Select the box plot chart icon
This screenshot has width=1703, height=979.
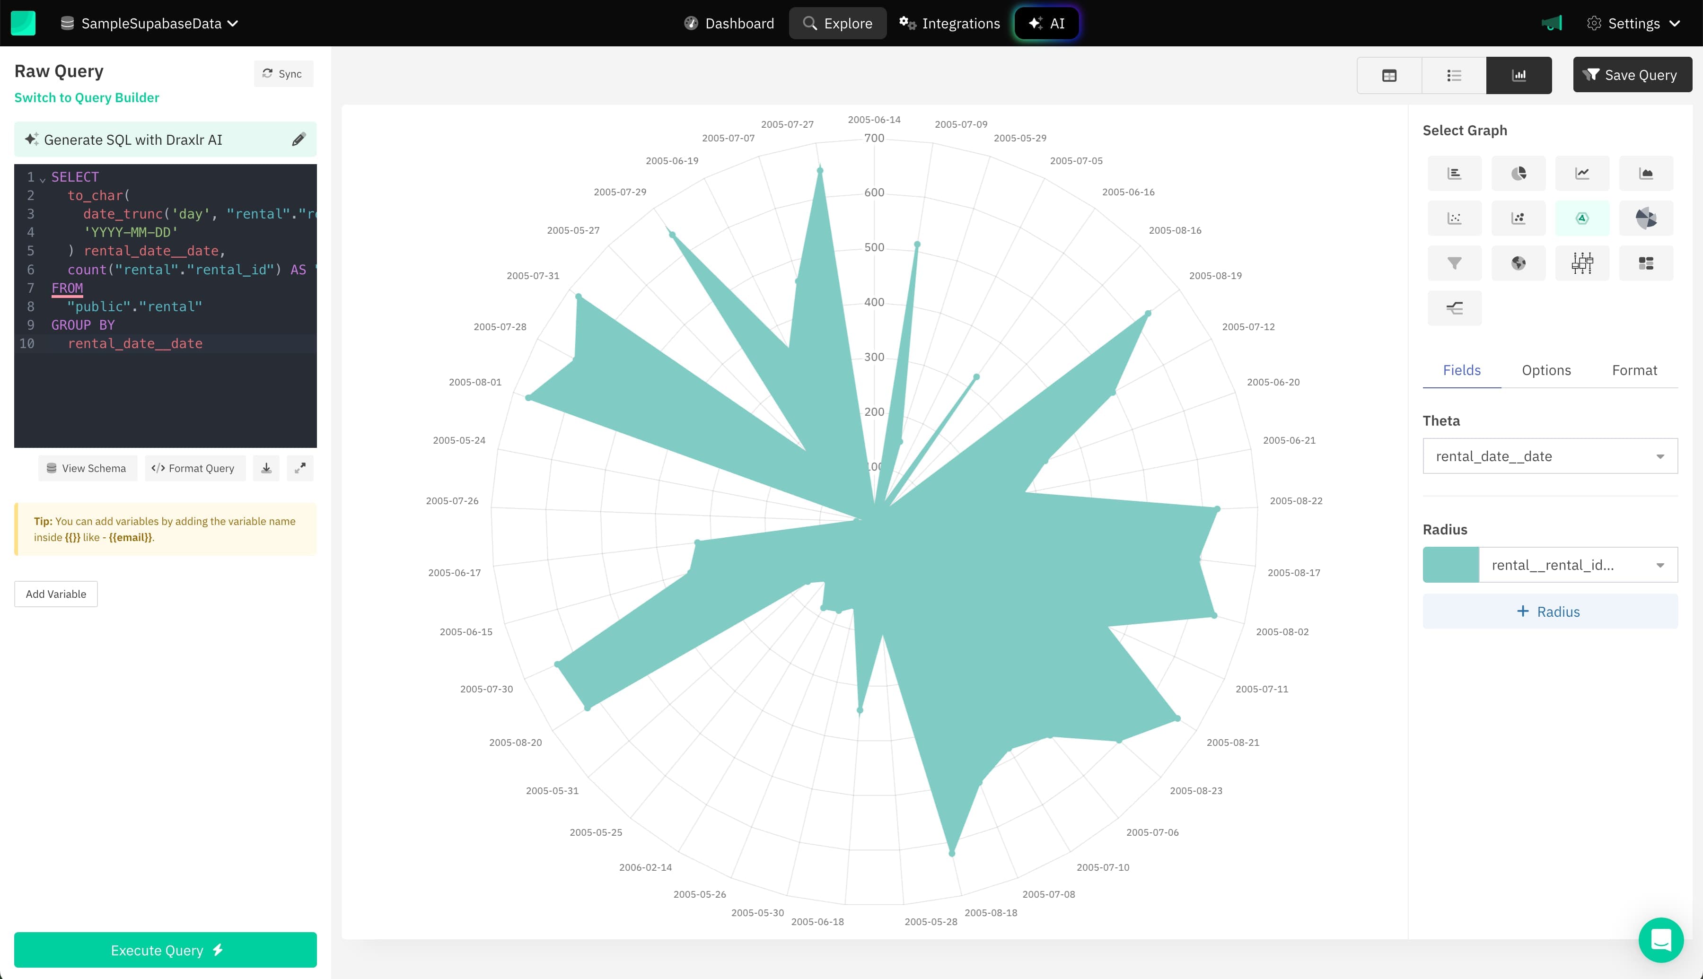click(1582, 263)
